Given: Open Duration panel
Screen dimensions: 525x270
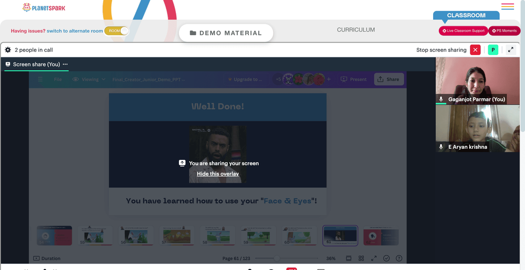Looking at the screenshot, I should point(47,258).
